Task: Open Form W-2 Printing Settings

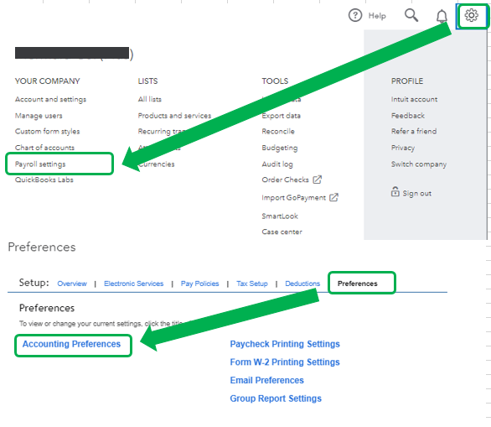Action: tap(285, 362)
